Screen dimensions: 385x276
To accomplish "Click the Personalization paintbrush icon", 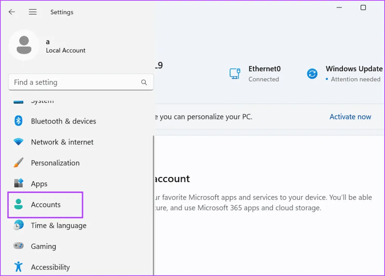I will [18, 163].
